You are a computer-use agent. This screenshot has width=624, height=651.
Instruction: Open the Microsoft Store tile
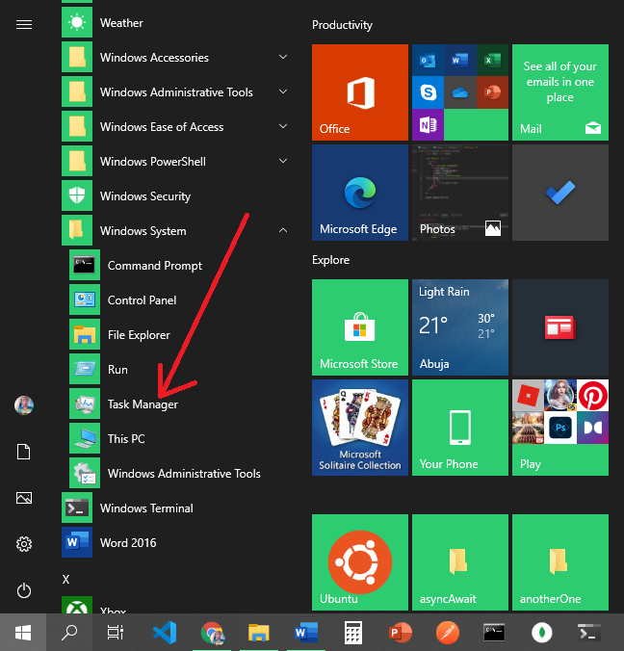pyautogui.click(x=359, y=326)
